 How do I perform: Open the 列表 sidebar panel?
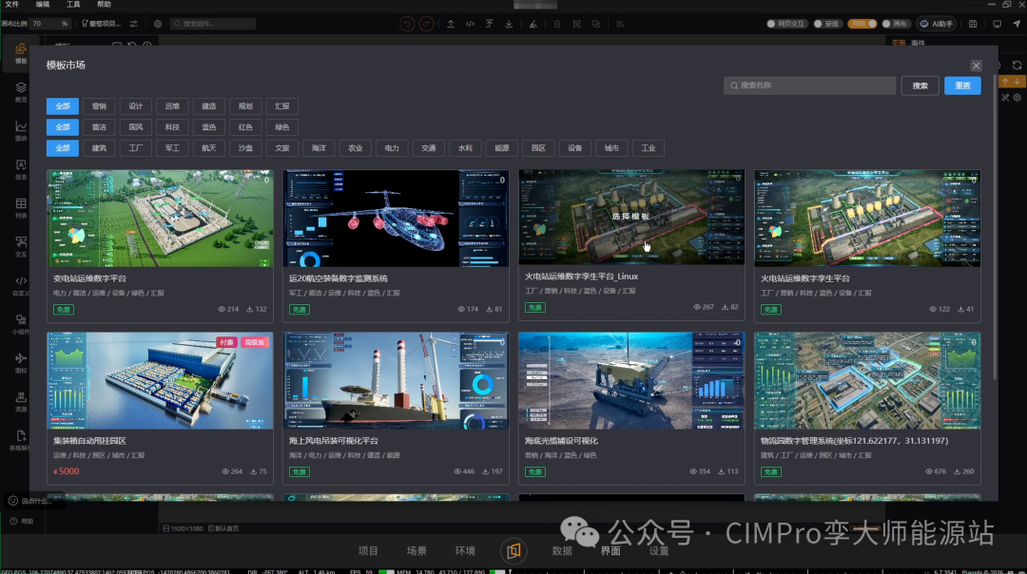tap(21, 208)
